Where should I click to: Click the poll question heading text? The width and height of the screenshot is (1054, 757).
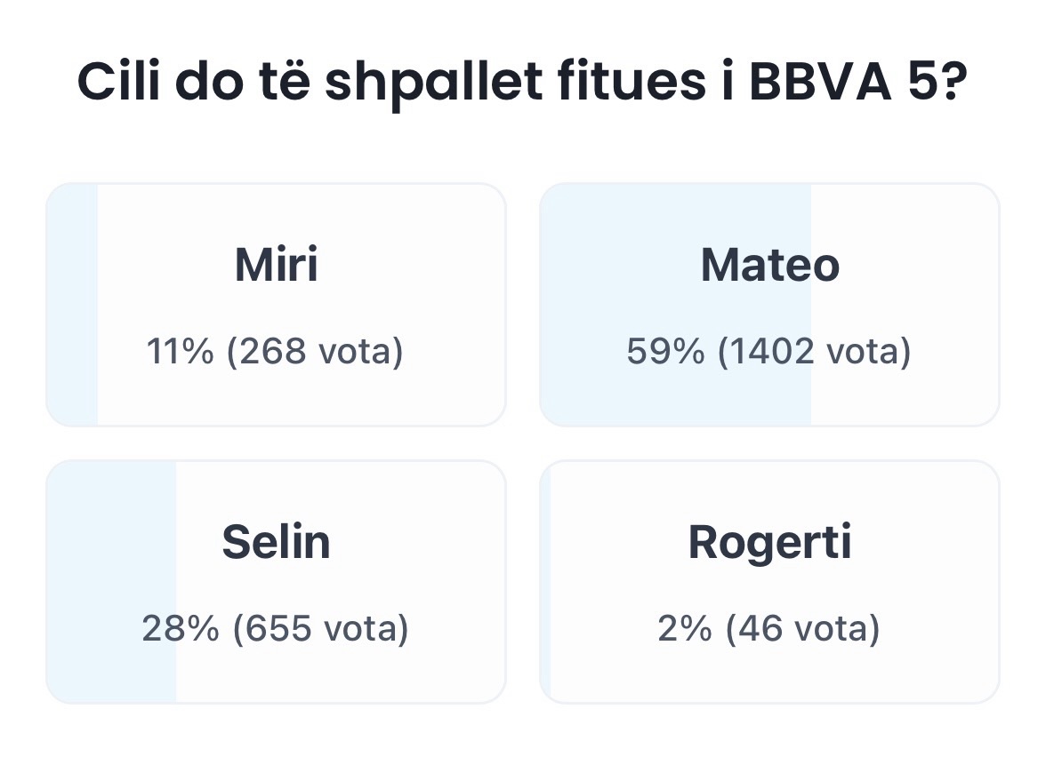coord(521,84)
